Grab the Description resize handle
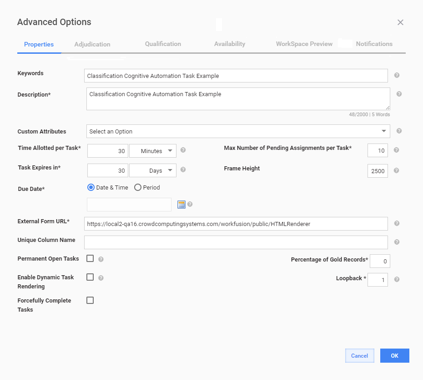The image size is (423, 380). pyautogui.click(x=388, y=108)
